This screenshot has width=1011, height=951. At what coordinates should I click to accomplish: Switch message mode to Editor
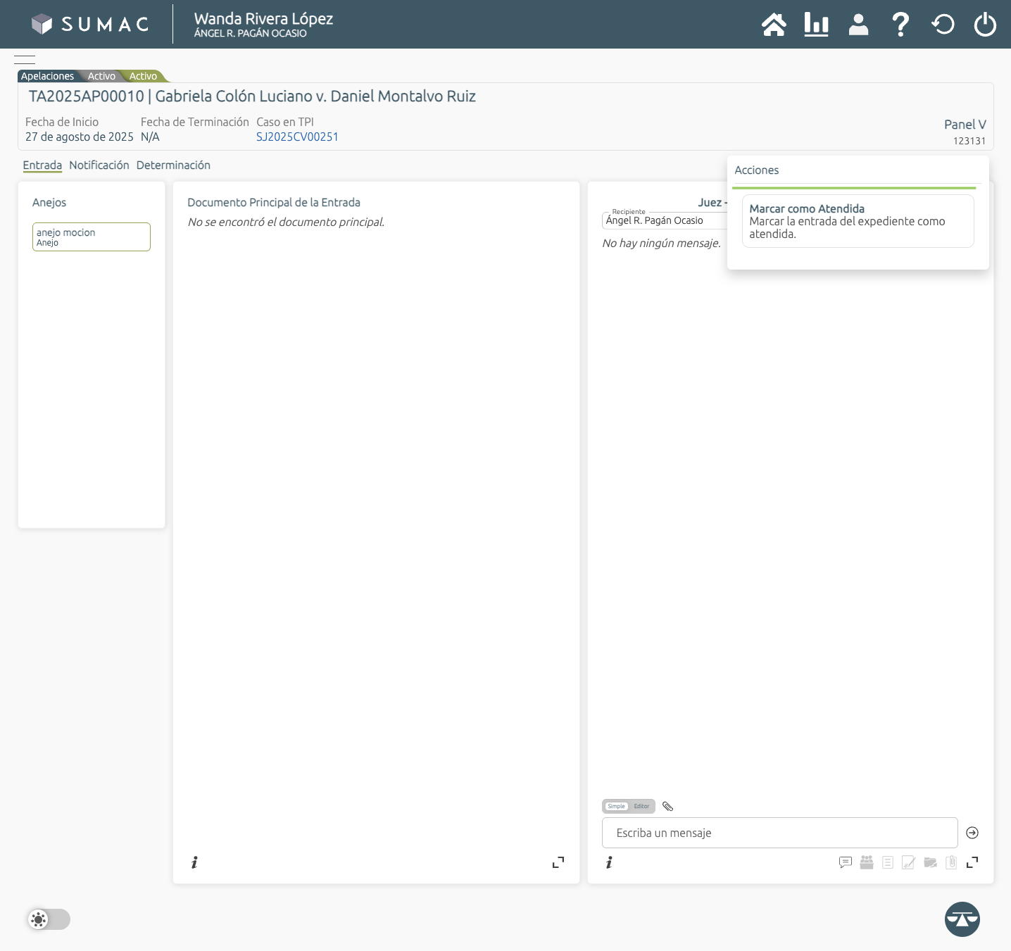coord(641,807)
